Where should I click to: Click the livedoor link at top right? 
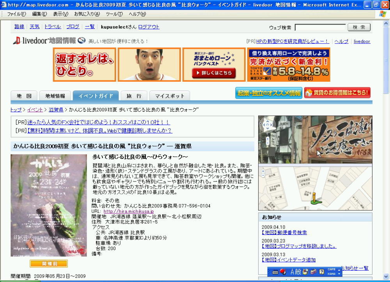[362, 42]
